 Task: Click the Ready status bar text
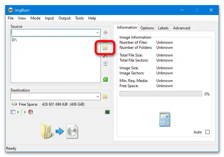11,148
